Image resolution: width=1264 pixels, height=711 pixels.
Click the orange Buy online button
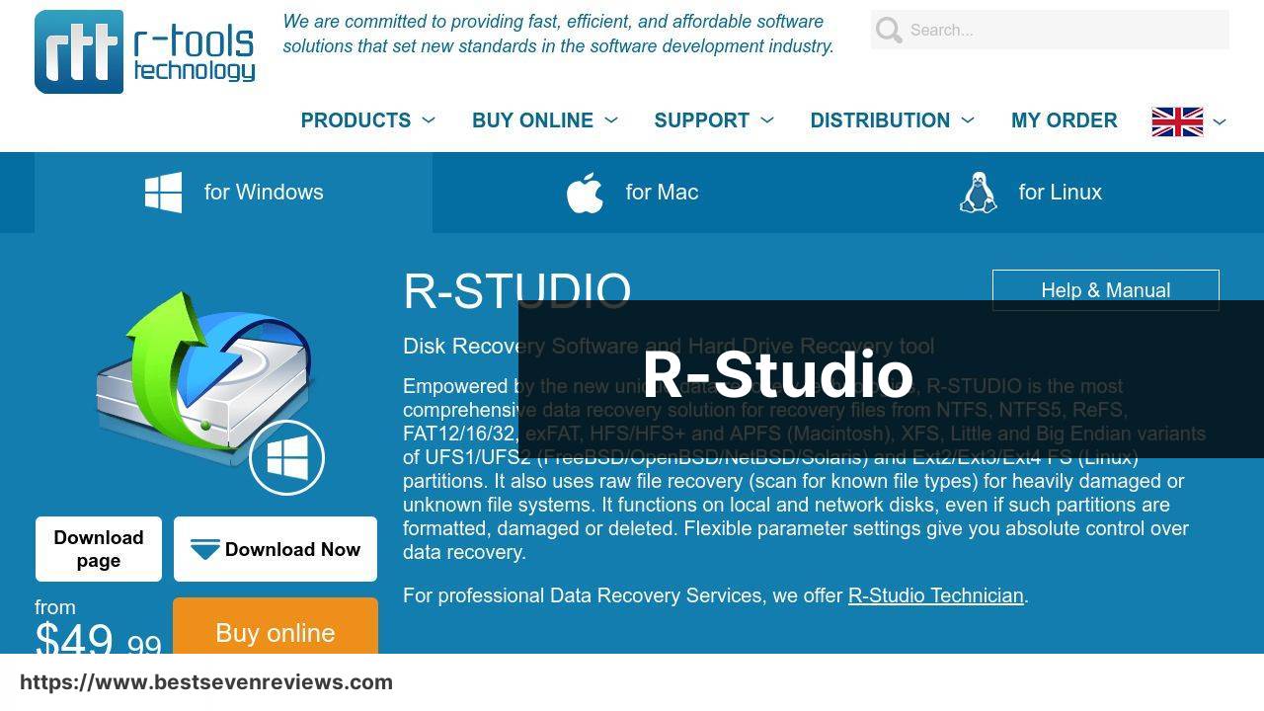(276, 626)
